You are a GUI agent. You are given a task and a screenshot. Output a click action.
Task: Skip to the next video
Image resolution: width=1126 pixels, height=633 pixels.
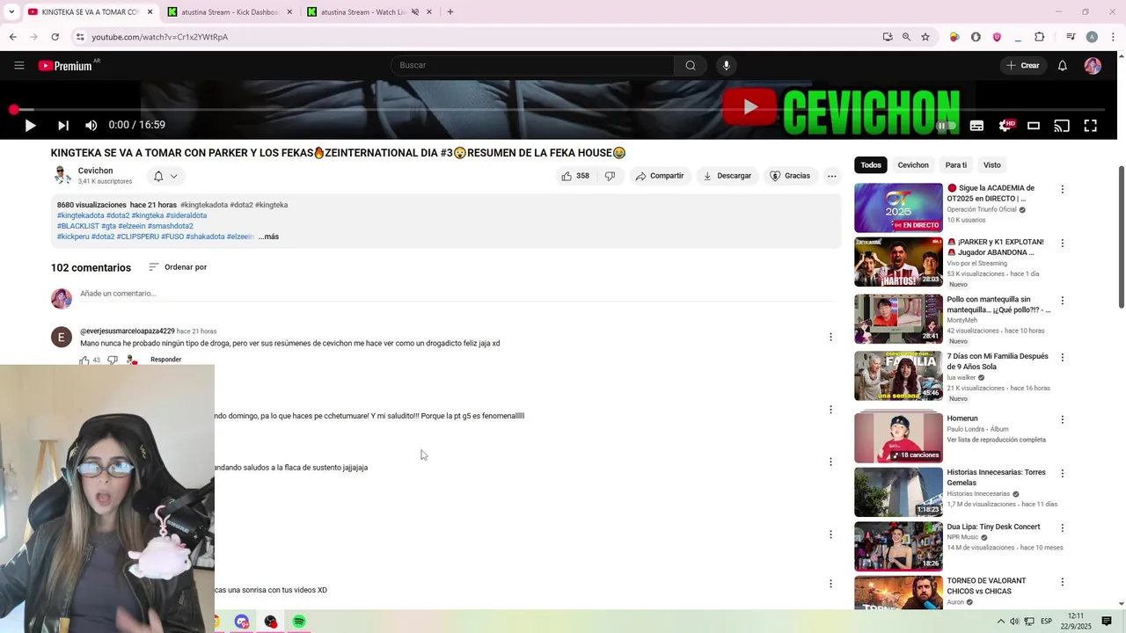coord(63,125)
